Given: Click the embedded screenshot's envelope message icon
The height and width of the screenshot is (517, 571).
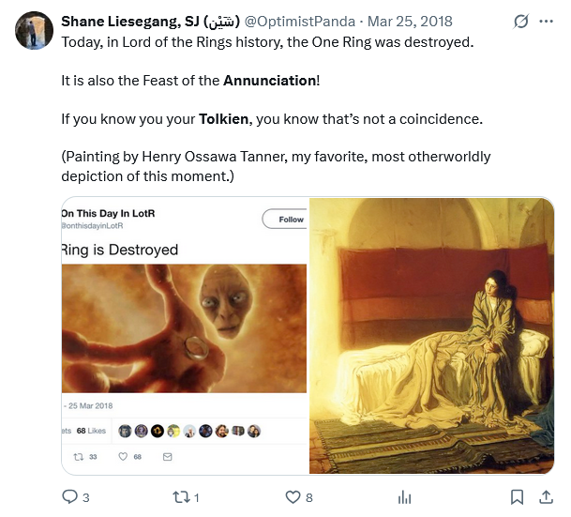Looking at the screenshot, I should click(168, 457).
